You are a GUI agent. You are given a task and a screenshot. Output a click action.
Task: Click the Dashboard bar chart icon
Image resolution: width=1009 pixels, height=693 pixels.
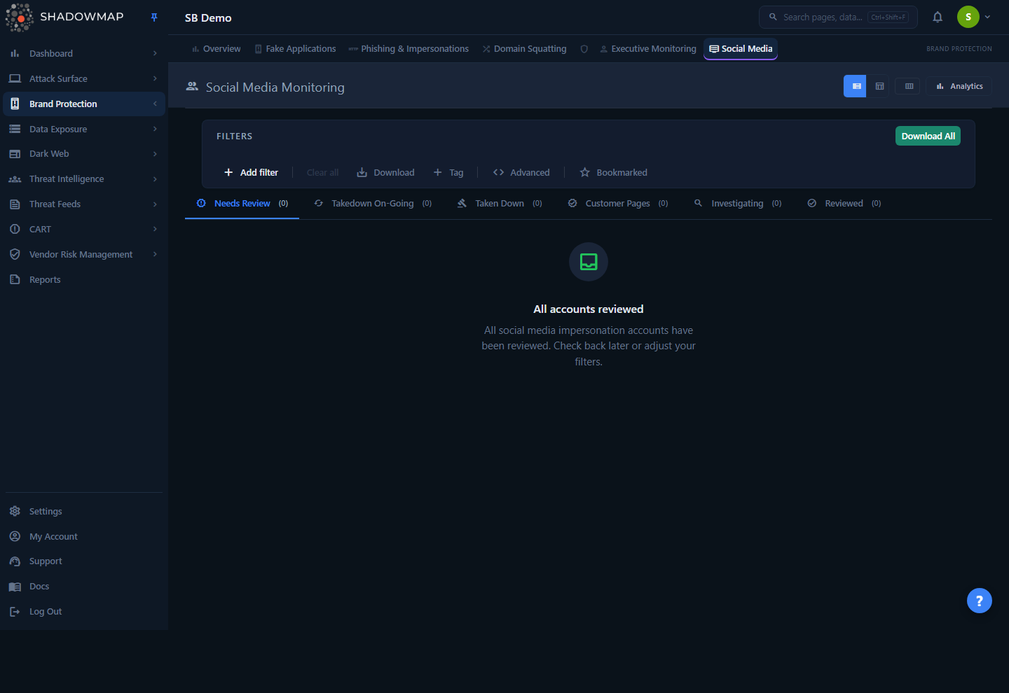(x=15, y=53)
